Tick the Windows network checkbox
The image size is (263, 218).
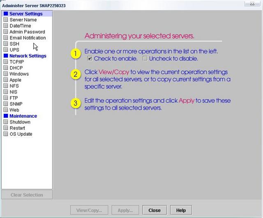(x=6, y=74)
